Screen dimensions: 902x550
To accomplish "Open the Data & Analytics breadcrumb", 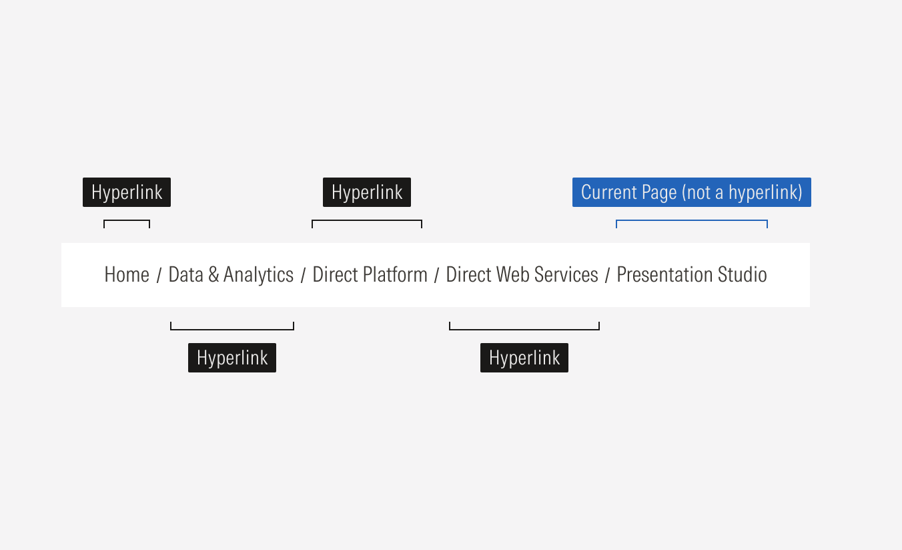I will click(x=231, y=275).
